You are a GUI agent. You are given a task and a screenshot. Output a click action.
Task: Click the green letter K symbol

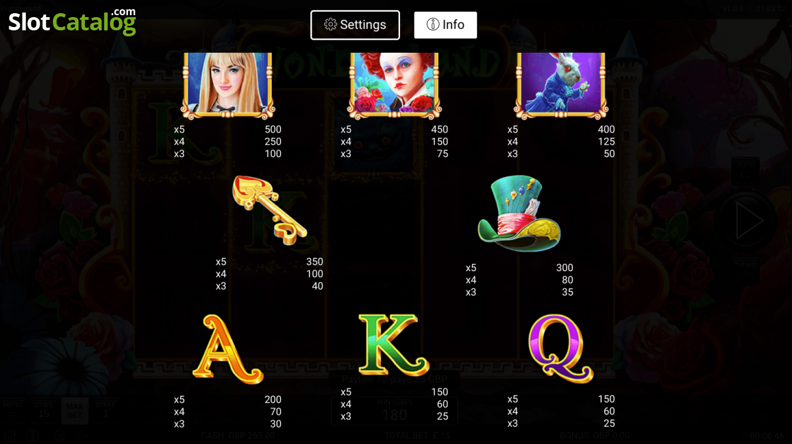pos(394,344)
